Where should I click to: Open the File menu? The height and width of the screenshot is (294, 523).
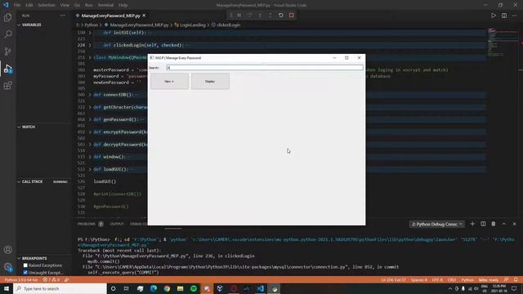17,5
